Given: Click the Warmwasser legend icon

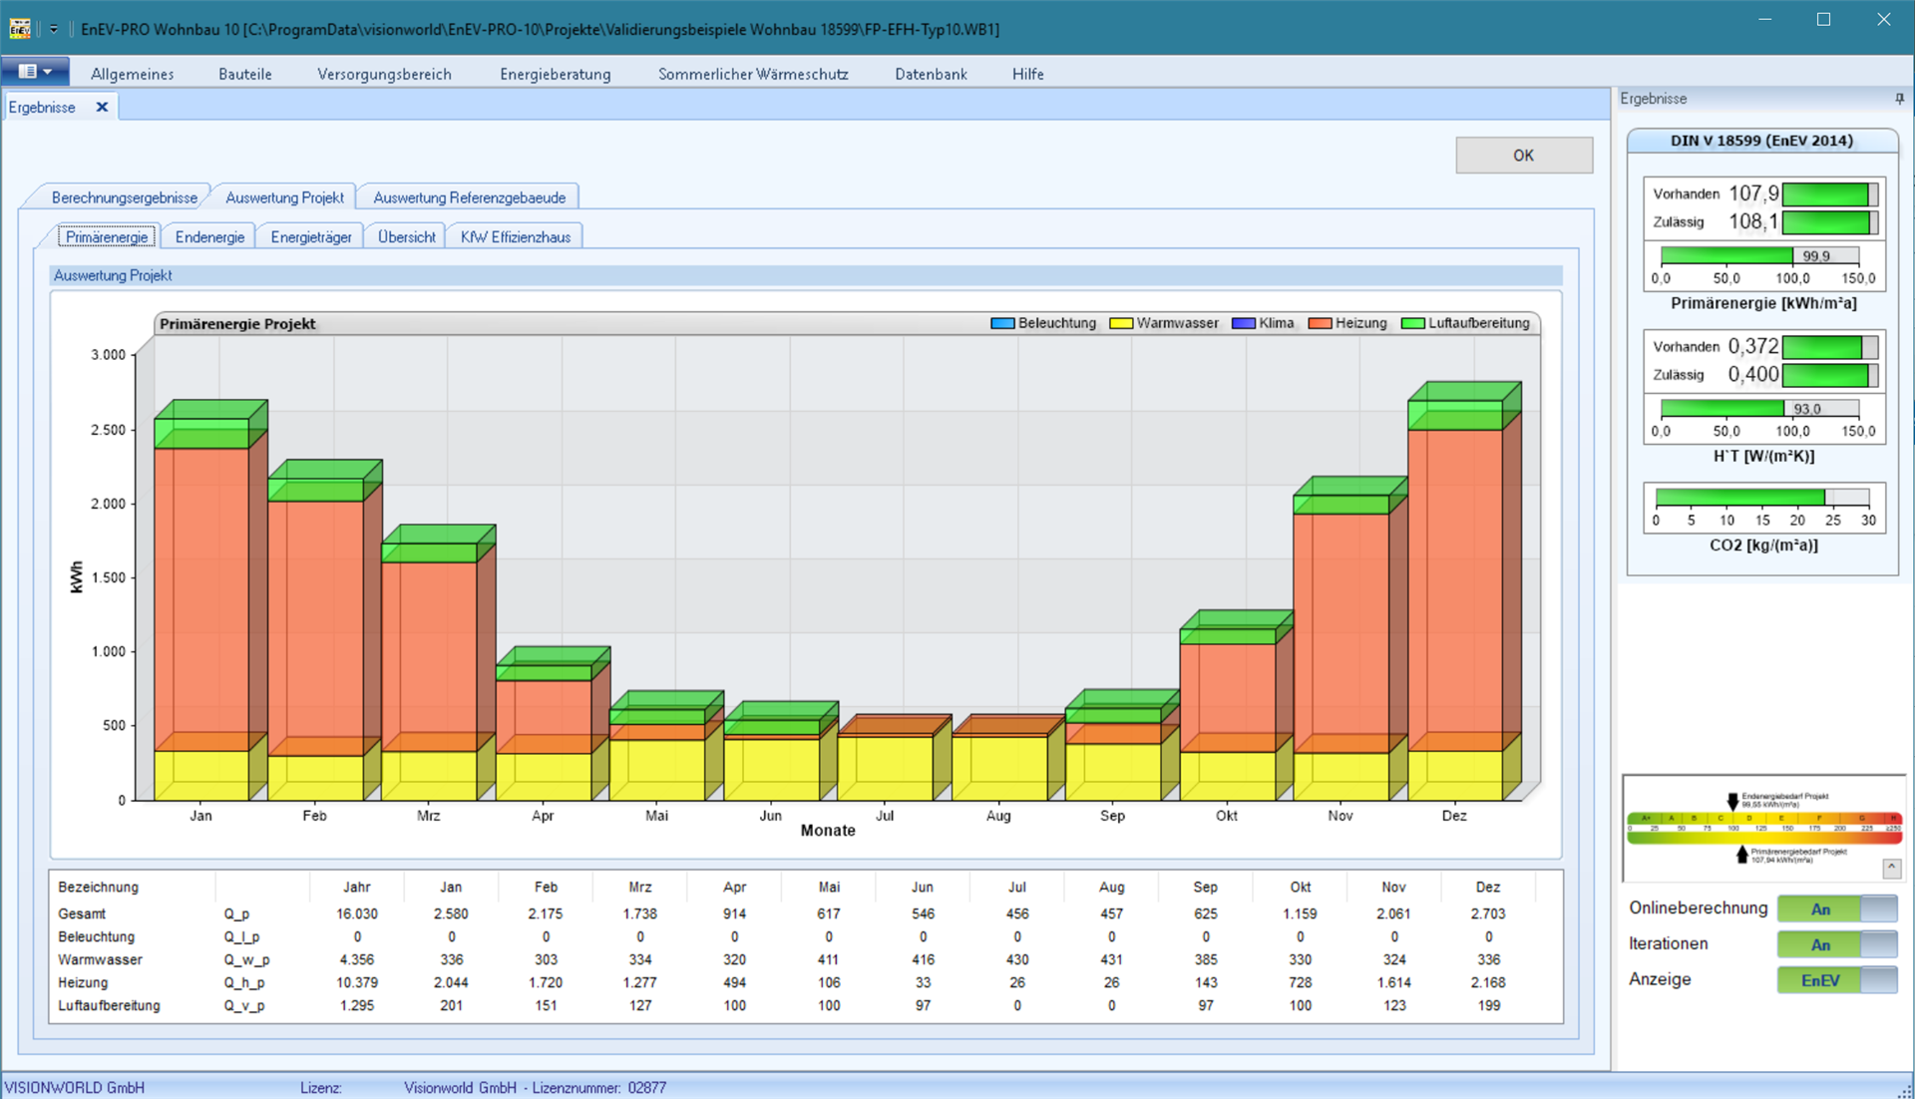Looking at the screenshot, I should [x=1121, y=323].
